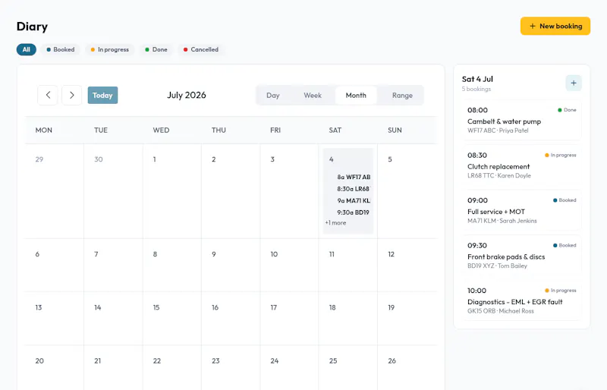Switch calendar to Week view
607x390 pixels.
(x=313, y=96)
